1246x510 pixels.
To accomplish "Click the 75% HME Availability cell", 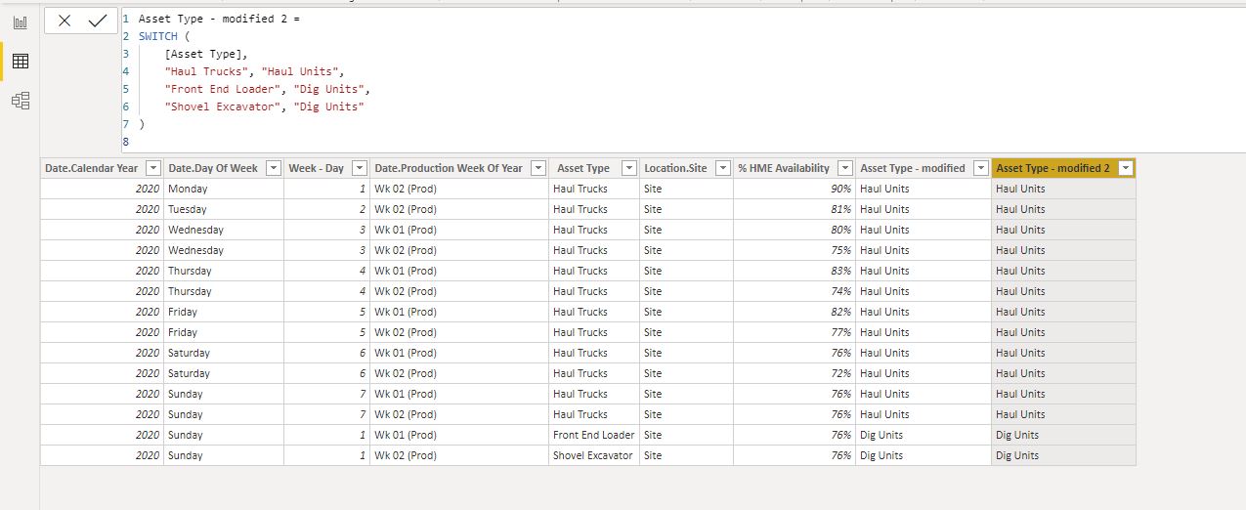I will coord(794,250).
